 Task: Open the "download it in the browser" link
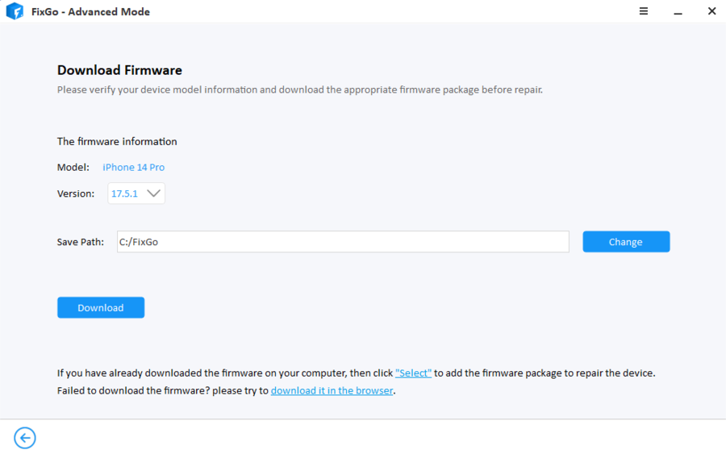(x=332, y=390)
